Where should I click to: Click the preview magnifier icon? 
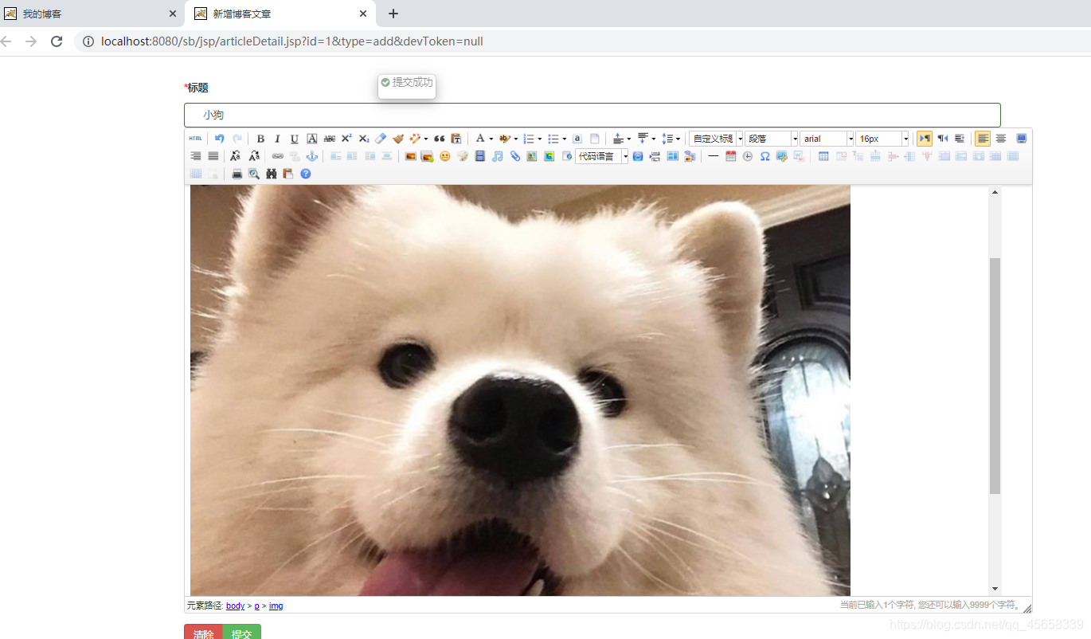tap(253, 174)
